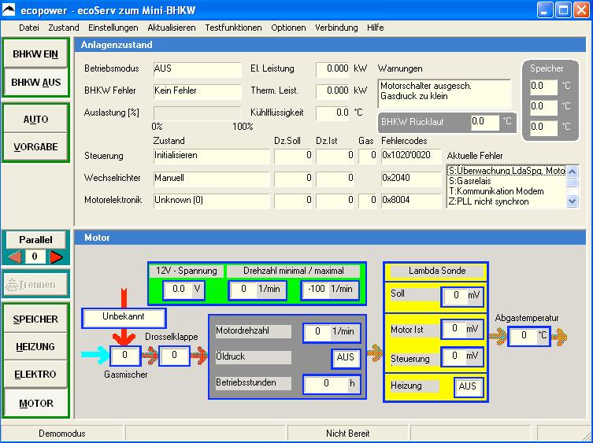Click arrow between Gasmischer and Drosselklappe
Viewport: 593px width, 443px height.
point(150,356)
